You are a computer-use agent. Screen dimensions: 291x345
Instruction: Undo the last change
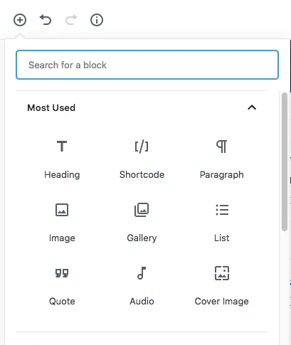46,20
